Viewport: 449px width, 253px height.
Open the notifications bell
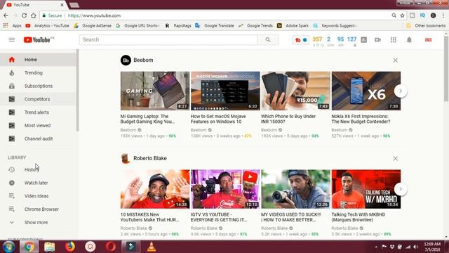pyautogui.click(x=409, y=40)
